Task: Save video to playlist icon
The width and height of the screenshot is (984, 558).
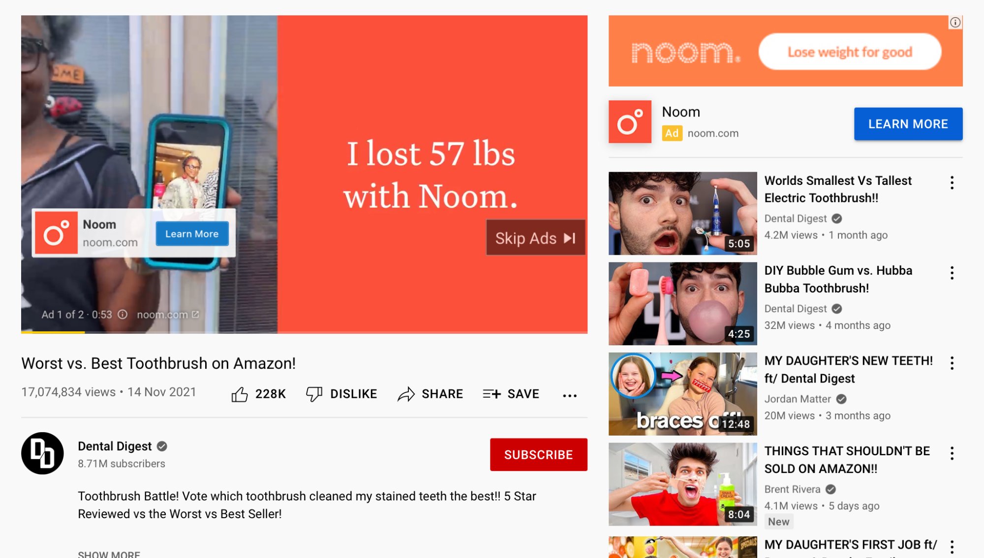Action: pos(492,394)
